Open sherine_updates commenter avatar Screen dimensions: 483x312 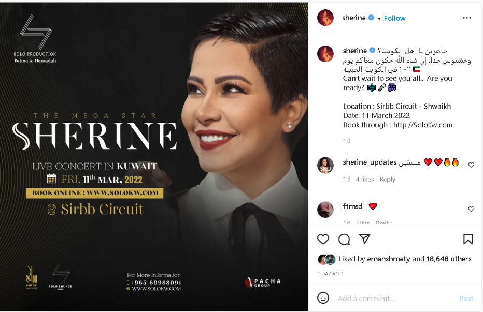[325, 165]
